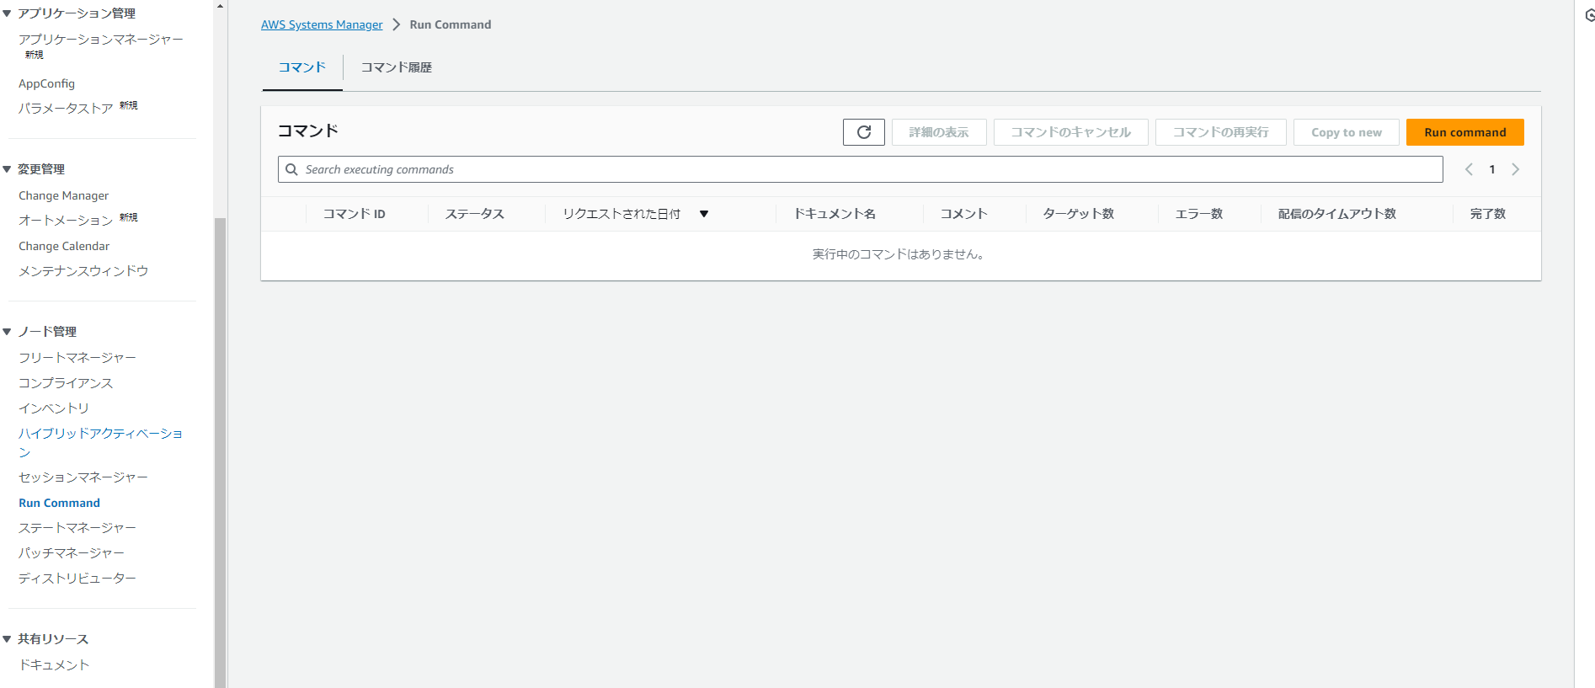Image resolution: width=1595 pixels, height=688 pixels.
Task: Switch to the コマンド履歴 tab
Action: [397, 67]
